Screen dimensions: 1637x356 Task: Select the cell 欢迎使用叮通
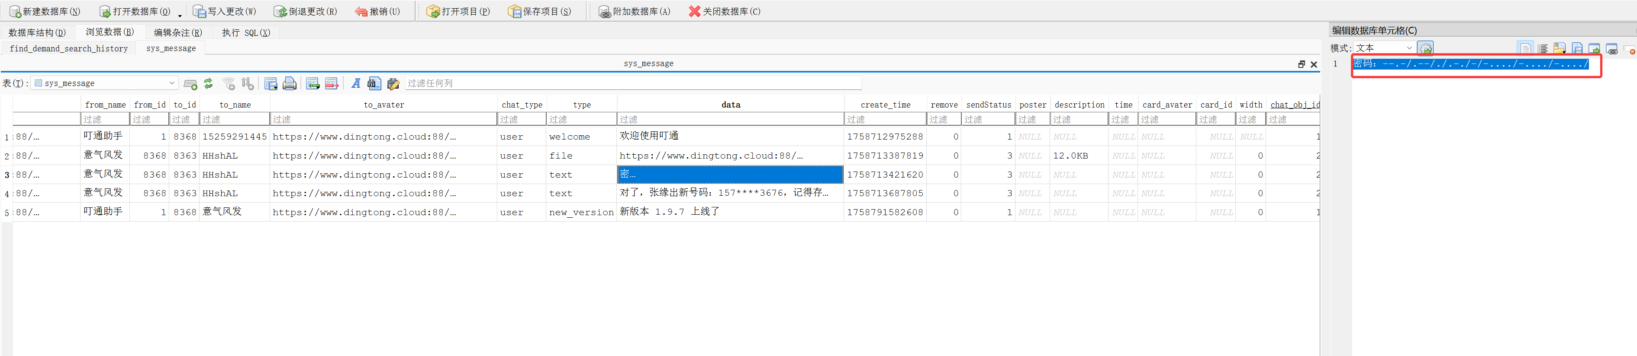point(730,136)
